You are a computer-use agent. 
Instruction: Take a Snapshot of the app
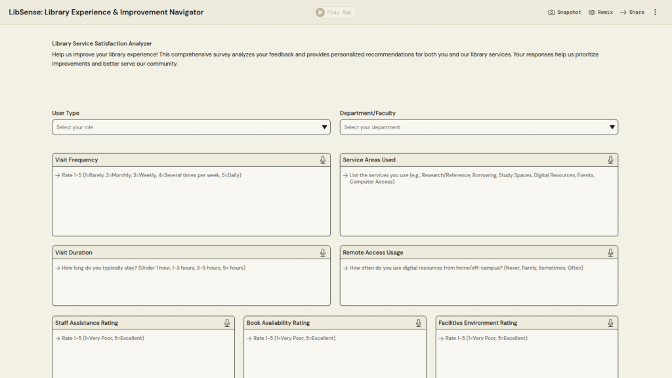pos(564,12)
